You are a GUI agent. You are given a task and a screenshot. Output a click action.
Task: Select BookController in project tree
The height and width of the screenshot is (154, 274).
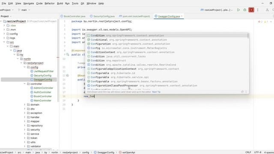tap(43, 96)
